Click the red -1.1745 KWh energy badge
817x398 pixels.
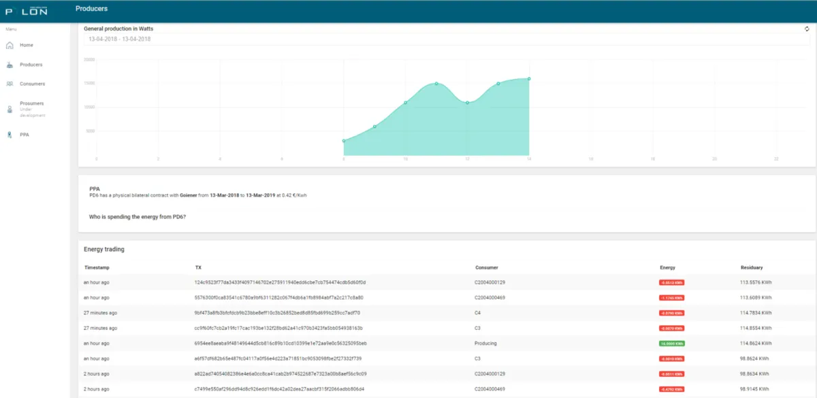pos(671,298)
